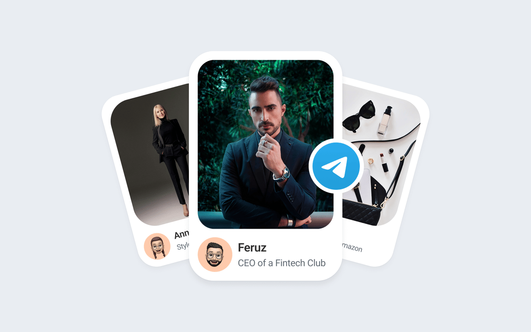
Task: Click the silver ring on man's finger
Action: coord(263,142)
